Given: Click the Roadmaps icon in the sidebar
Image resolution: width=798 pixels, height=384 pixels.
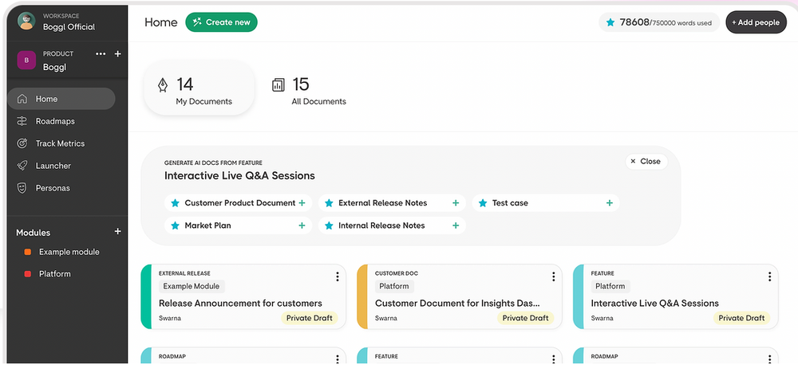Looking at the screenshot, I should point(22,121).
